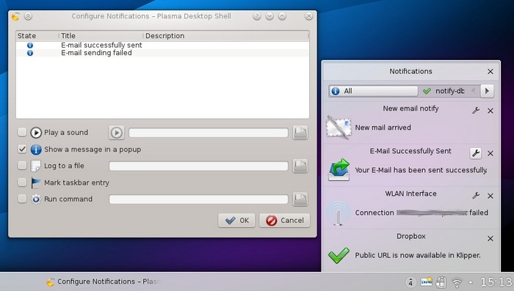Configure the WLAN Interface notification

[476, 196]
